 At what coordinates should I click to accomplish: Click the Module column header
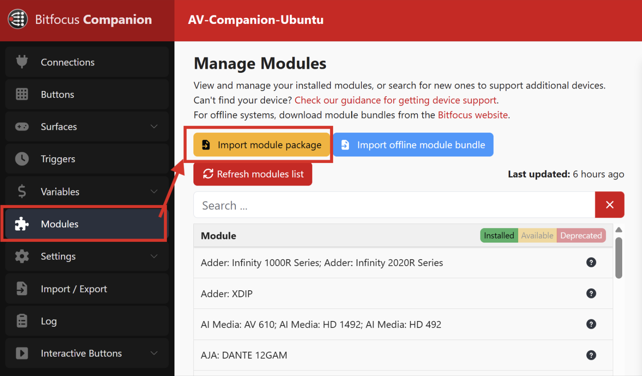pyautogui.click(x=218, y=236)
